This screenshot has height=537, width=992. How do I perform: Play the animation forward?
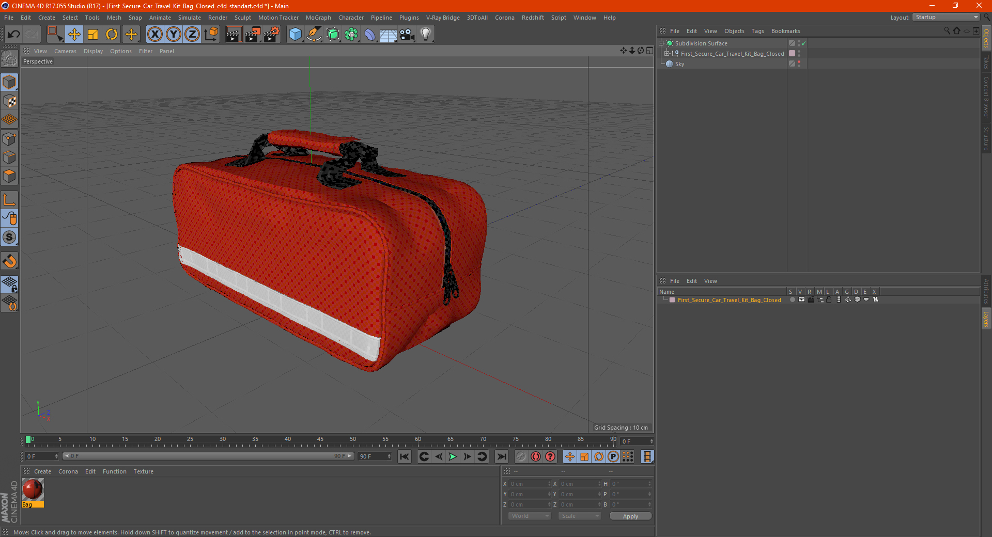(x=453, y=456)
